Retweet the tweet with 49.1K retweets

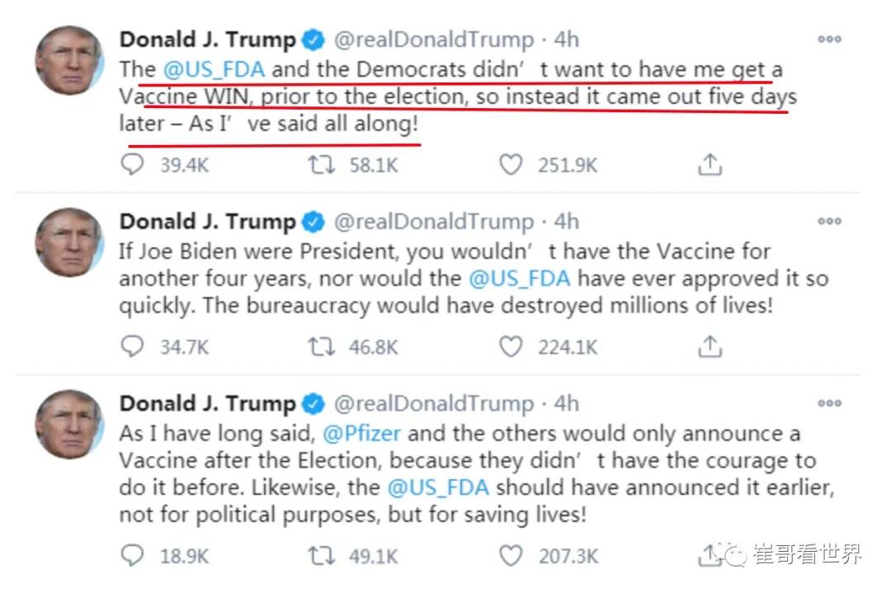coord(321,555)
